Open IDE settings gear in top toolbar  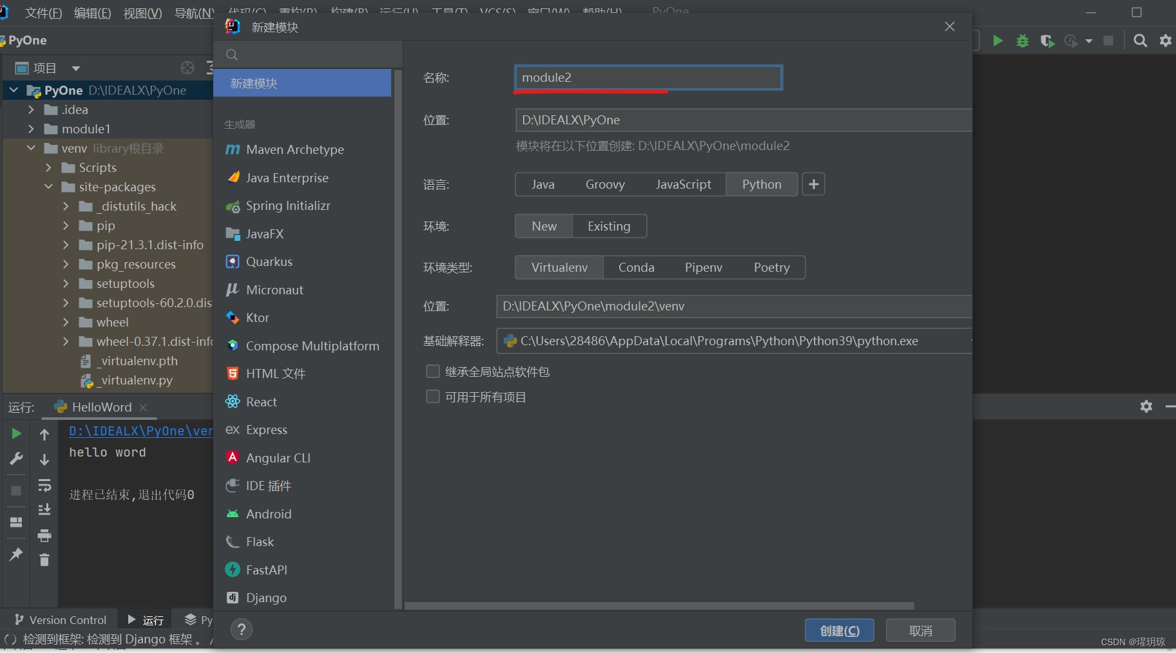[x=1166, y=41]
